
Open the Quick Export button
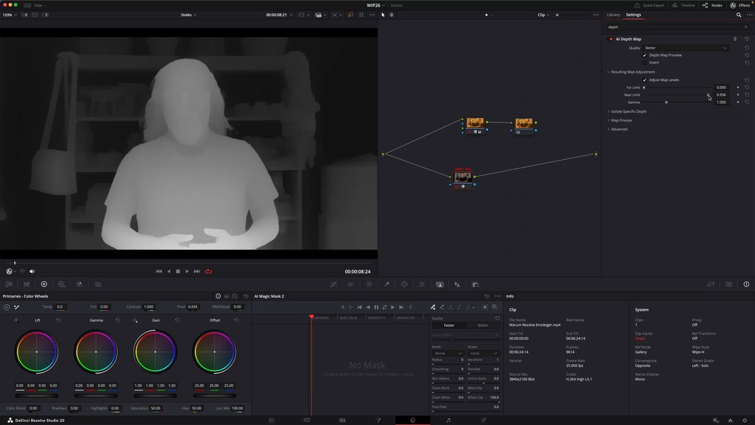click(649, 5)
